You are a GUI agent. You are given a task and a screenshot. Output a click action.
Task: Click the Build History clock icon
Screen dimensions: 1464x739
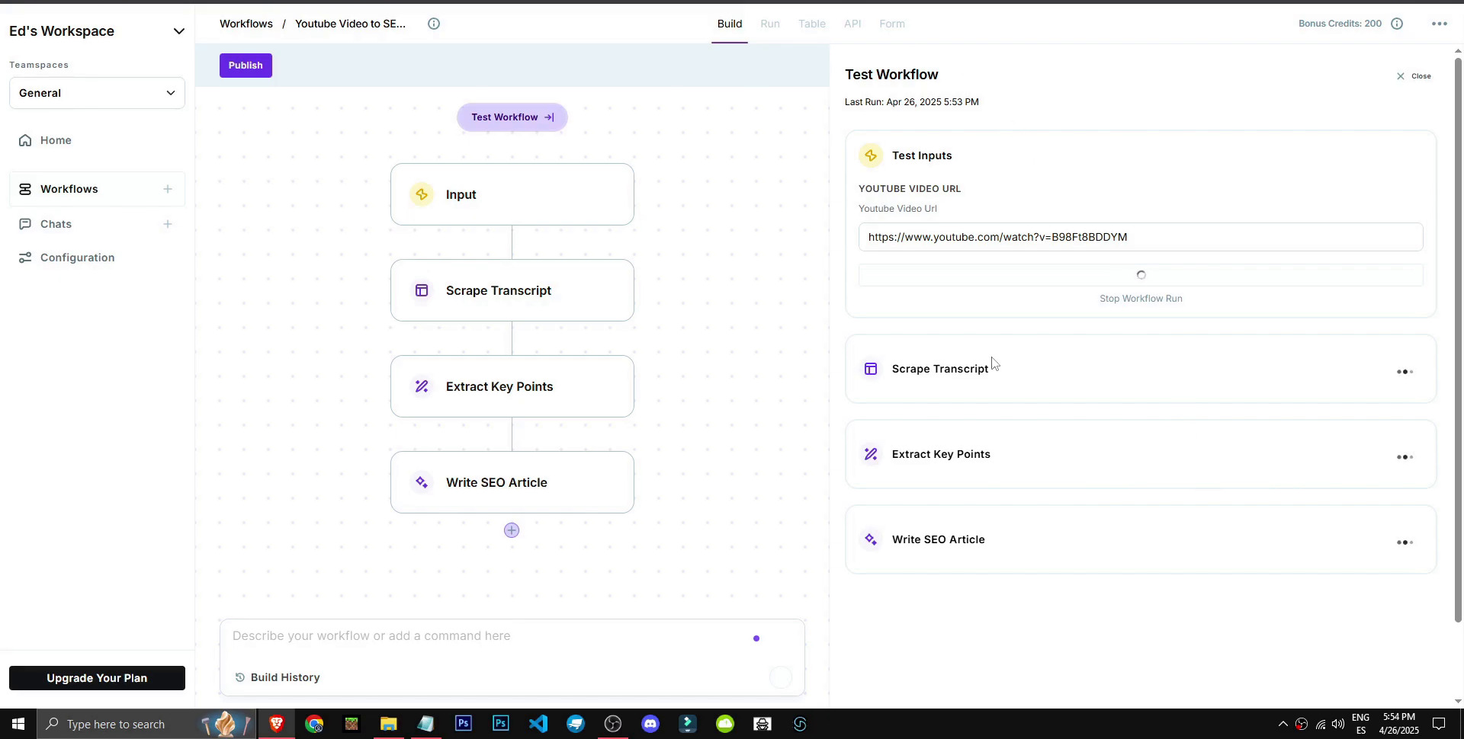pyautogui.click(x=239, y=677)
